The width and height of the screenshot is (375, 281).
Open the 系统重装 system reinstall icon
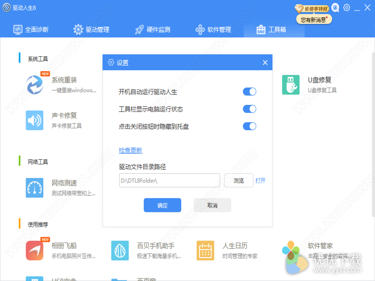(35, 85)
